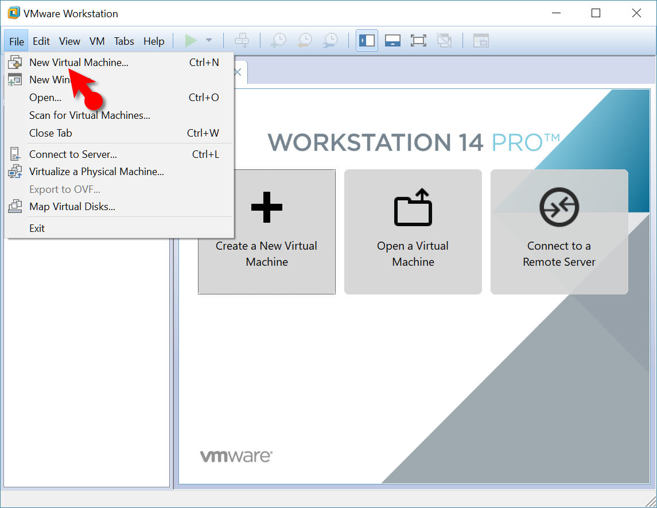Screen dimensions: 657x508
Task: Select the Take Snapshot clock icon
Action: [x=278, y=40]
